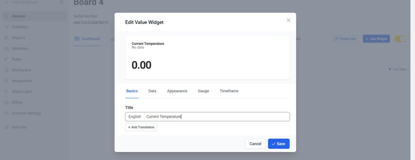
Task: Click the Reports sidebar icon
Action: point(6,38)
